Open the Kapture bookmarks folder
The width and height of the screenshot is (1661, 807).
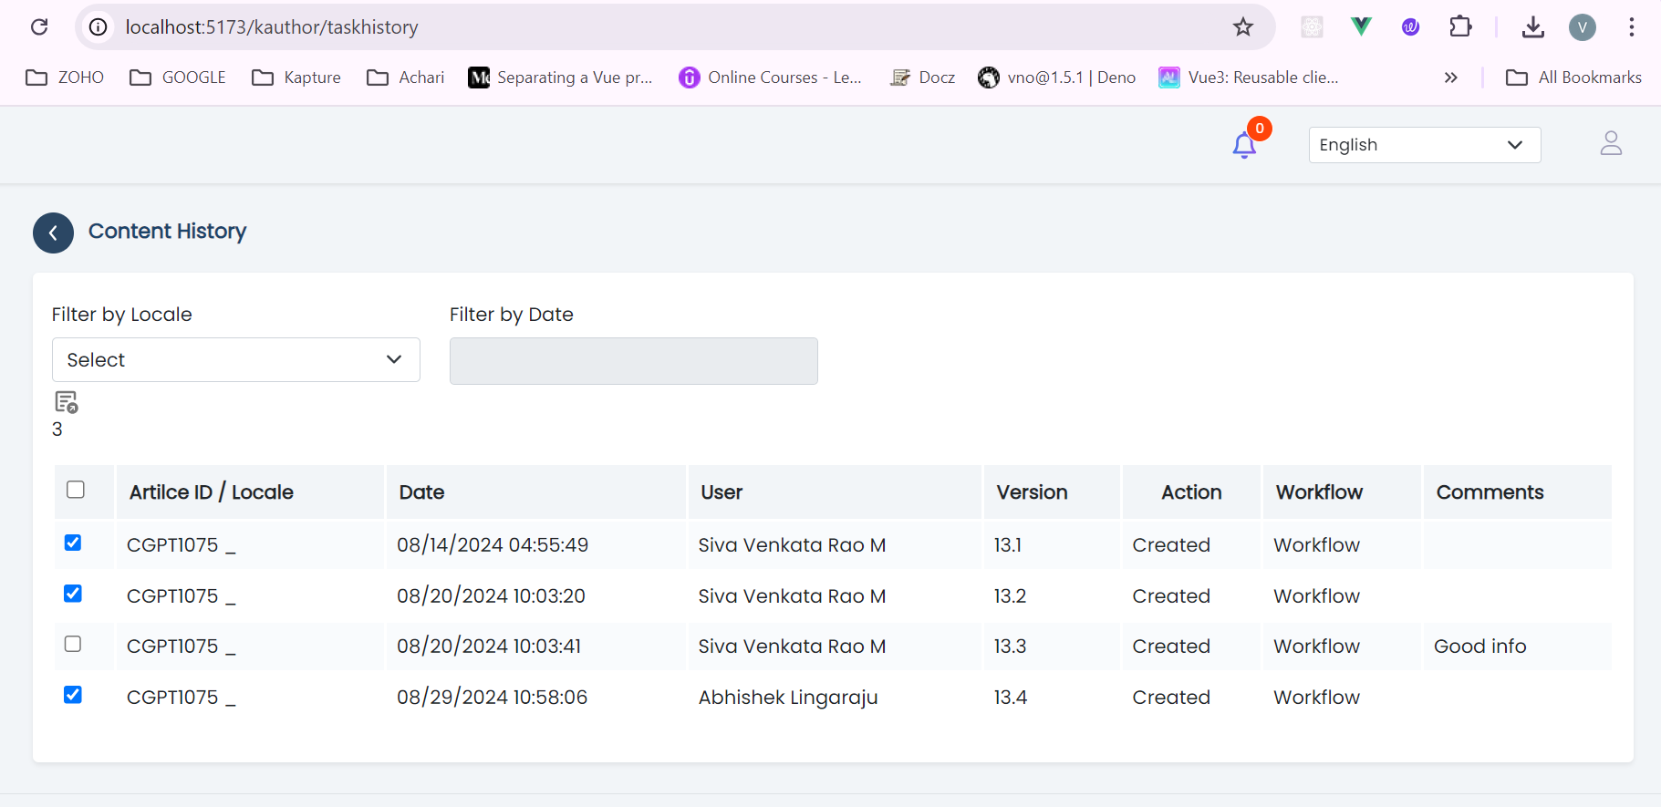click(296, 78)
